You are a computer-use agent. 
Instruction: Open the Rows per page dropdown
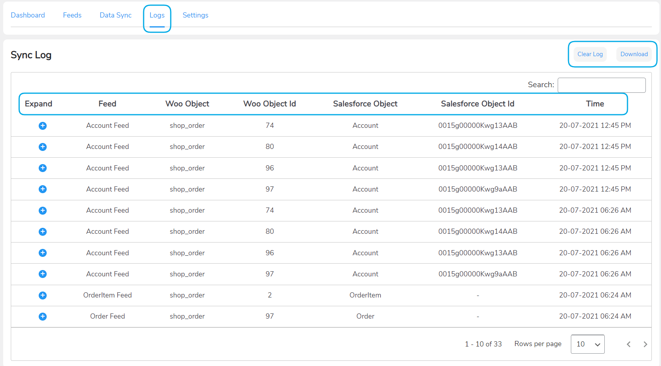point(588,344)
